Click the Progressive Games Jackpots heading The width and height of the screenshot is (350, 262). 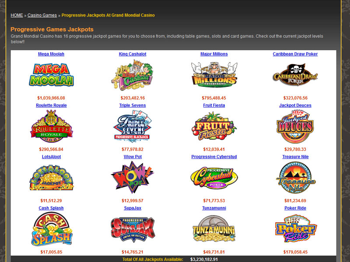(52, 29)
